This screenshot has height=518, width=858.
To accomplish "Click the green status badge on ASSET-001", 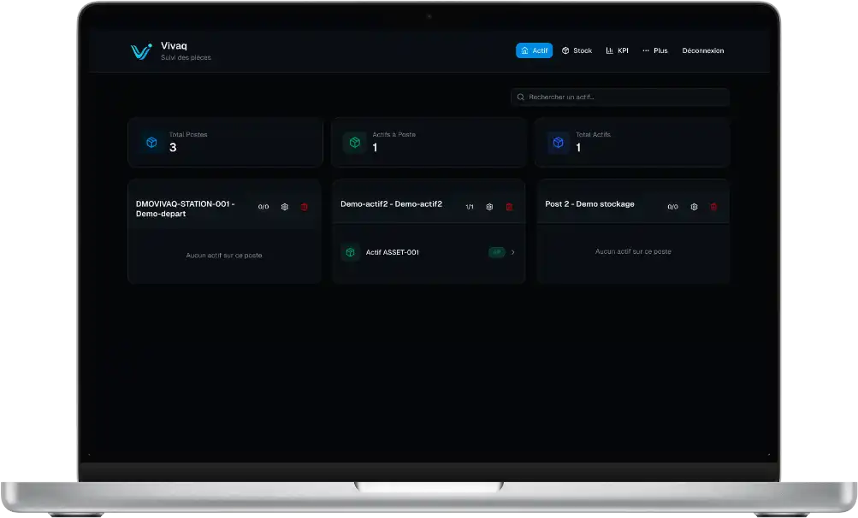I will click(496, 252).
